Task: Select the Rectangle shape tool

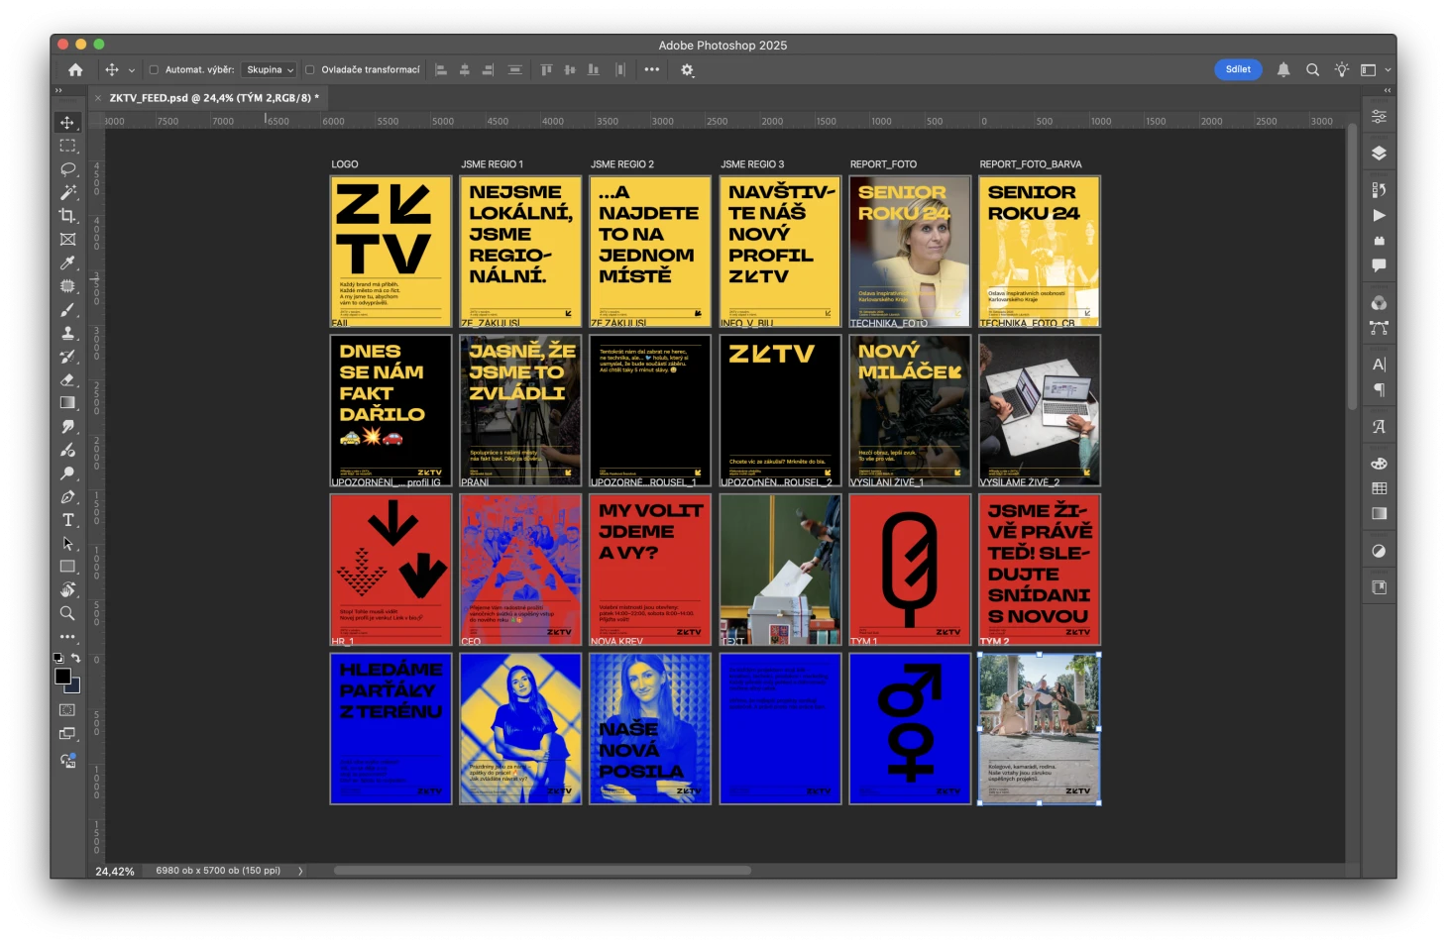Action: [67, 567]
